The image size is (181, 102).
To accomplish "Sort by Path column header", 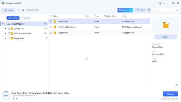I will 124,16.
